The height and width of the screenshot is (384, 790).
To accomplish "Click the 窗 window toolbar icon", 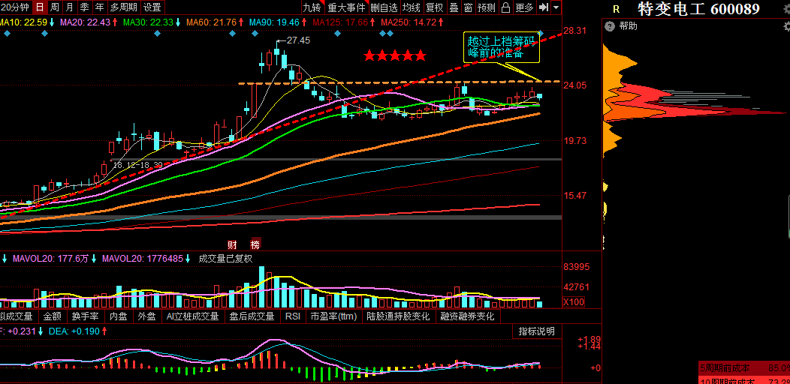I will (468, 7).
